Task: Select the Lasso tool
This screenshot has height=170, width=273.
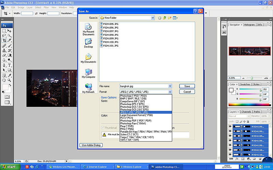Action: [x=4, y=36]
